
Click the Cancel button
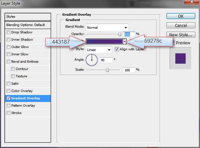pos(180,25)
